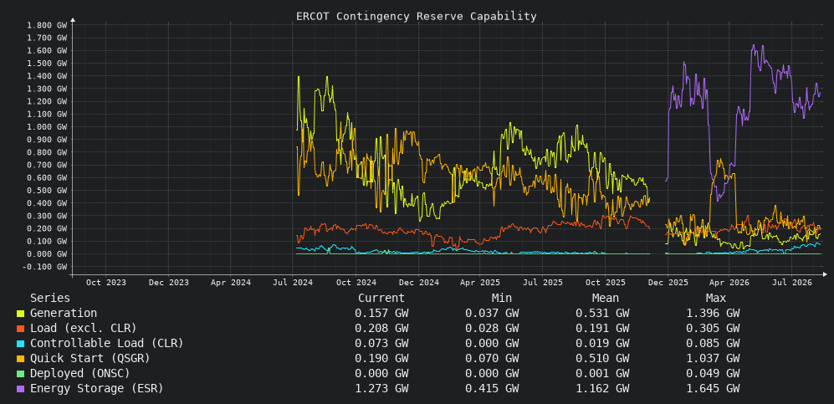Click the Max column header
834x404 pixels.
(716, 299)
